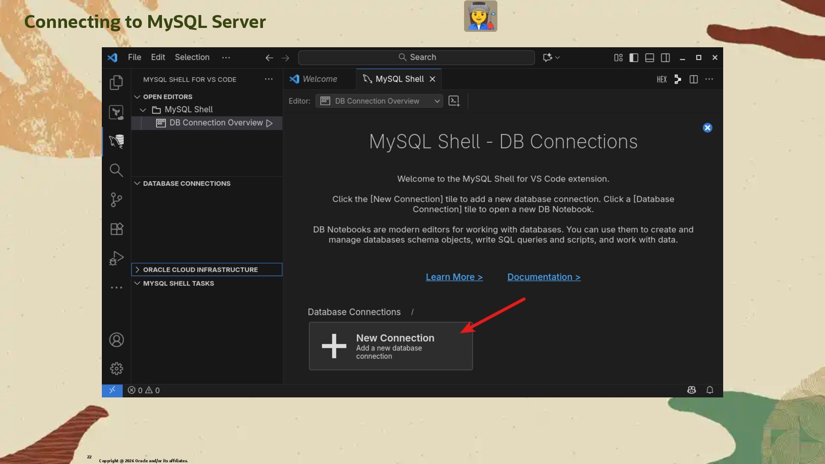Expand Oracle Cloud Infrastructure section

pos(200,270)
